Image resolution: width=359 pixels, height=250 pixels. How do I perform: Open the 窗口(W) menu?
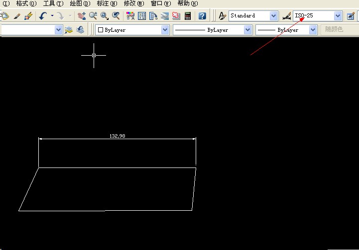161,3
